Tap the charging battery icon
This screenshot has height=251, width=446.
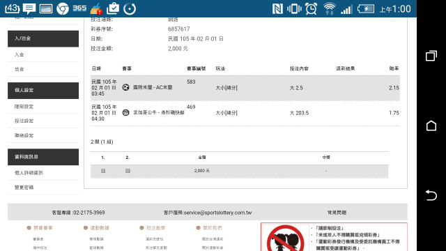click(366, 9)
